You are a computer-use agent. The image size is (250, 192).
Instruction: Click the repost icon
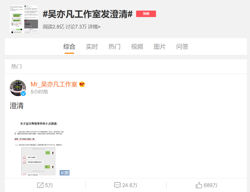pos(40,185)
